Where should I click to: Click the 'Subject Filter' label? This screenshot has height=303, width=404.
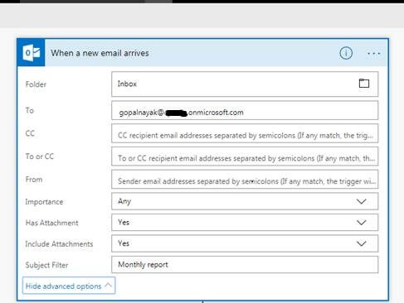pyautogui.click(x=46, y=265)
